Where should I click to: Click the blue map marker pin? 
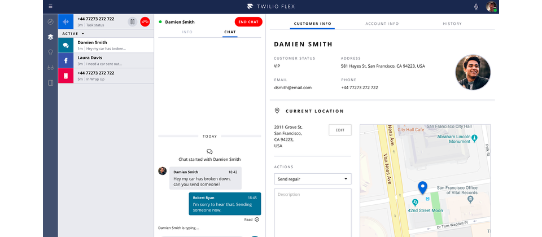tap(422, 187)
